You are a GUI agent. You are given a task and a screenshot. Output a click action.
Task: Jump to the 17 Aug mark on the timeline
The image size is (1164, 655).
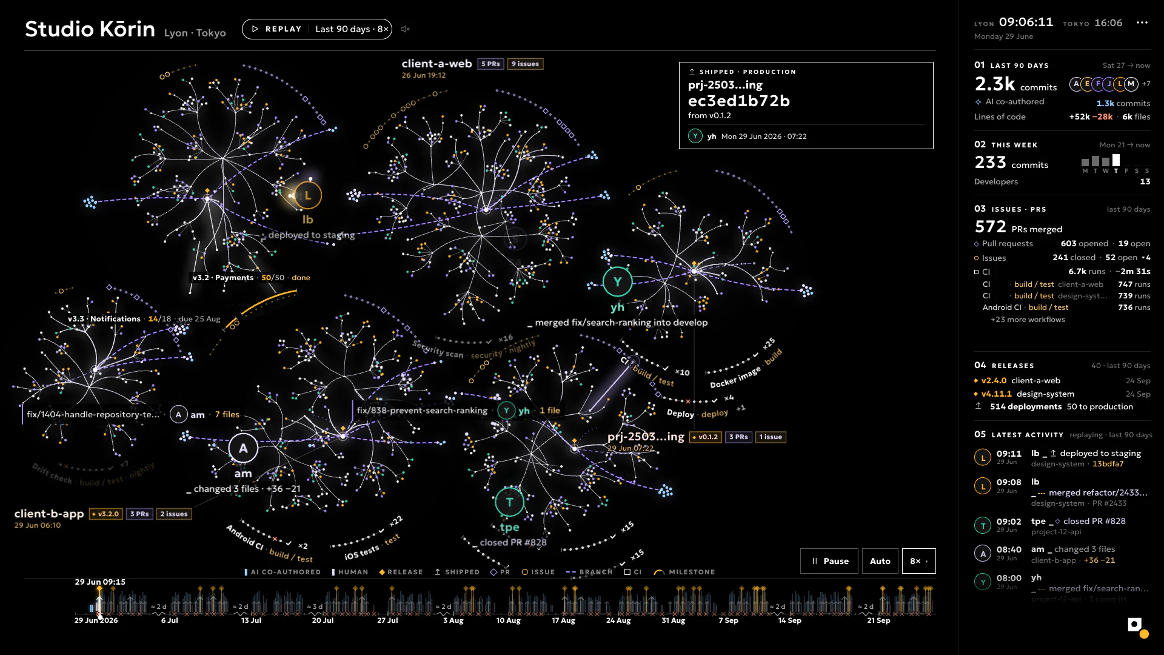click(563, 620)
